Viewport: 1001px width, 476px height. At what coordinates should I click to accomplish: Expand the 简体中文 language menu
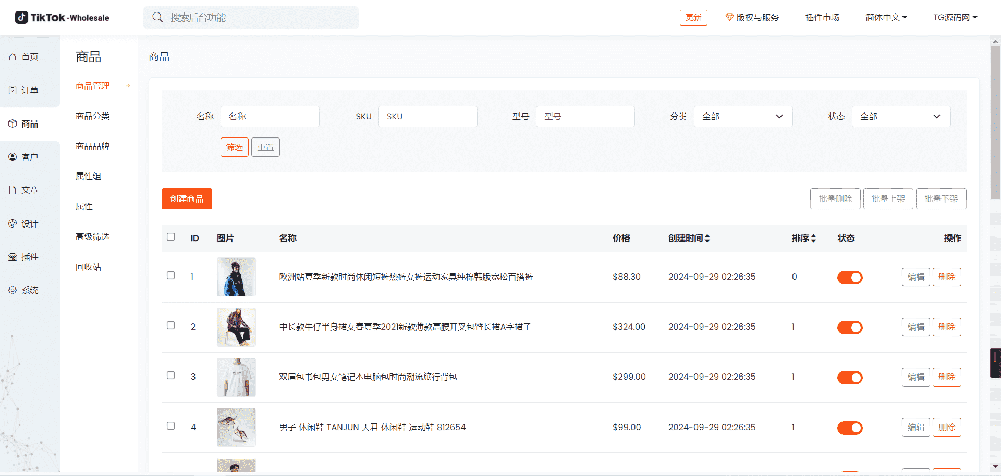pos(886,18)
